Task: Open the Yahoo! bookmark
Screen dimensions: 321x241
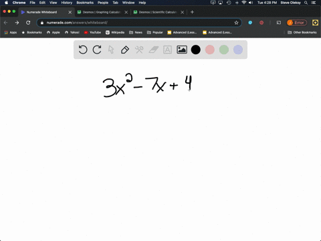Action: point(72,32)
